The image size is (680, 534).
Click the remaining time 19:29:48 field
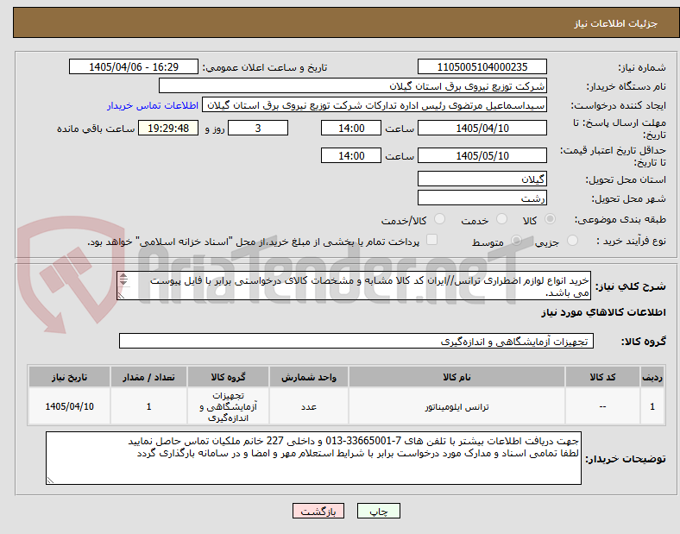point(168,128)
